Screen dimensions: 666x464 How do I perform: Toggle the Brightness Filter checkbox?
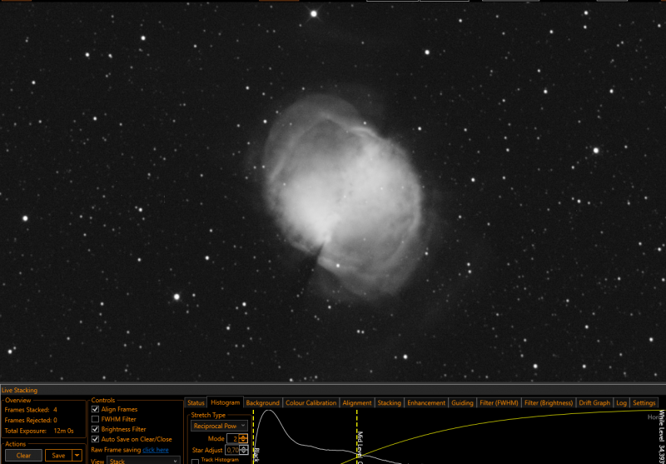point(95,429)
